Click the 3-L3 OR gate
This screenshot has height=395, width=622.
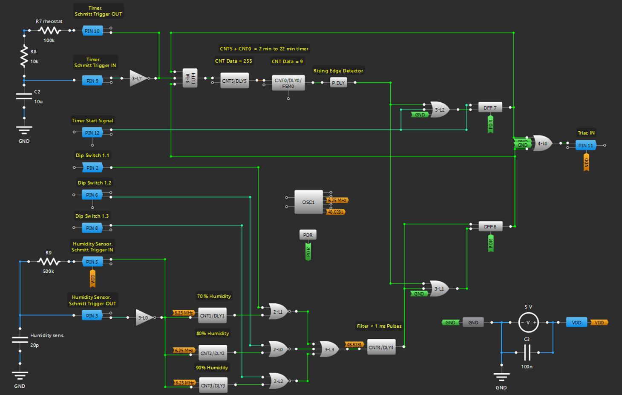pyautogui.click(x=329, y=349)
